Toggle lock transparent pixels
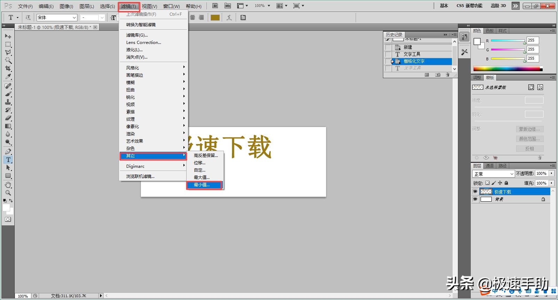The width and height of the screenshot is (558, 300). [x=488, y=183]
